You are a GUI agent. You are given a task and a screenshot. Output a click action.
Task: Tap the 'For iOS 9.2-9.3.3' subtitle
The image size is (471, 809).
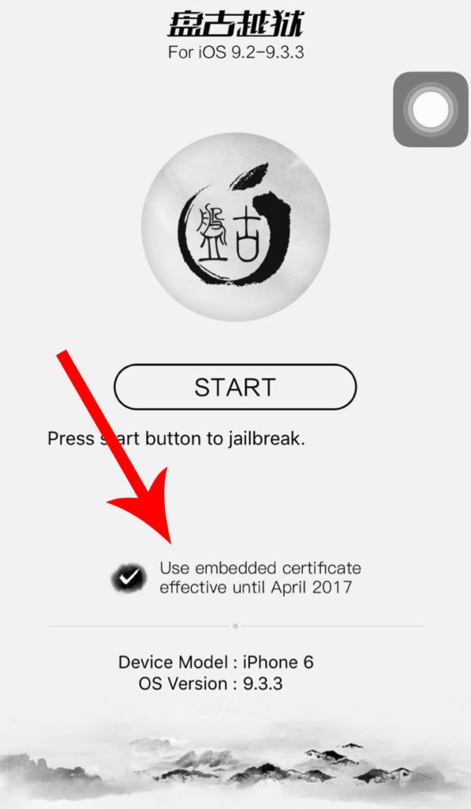coord(235,52)
